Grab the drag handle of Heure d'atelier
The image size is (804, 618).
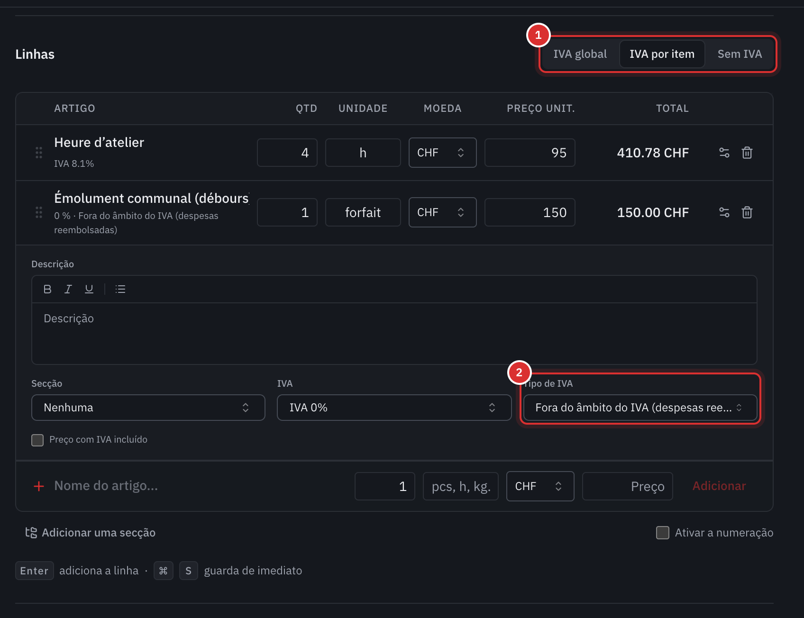[x=39, y=153]
